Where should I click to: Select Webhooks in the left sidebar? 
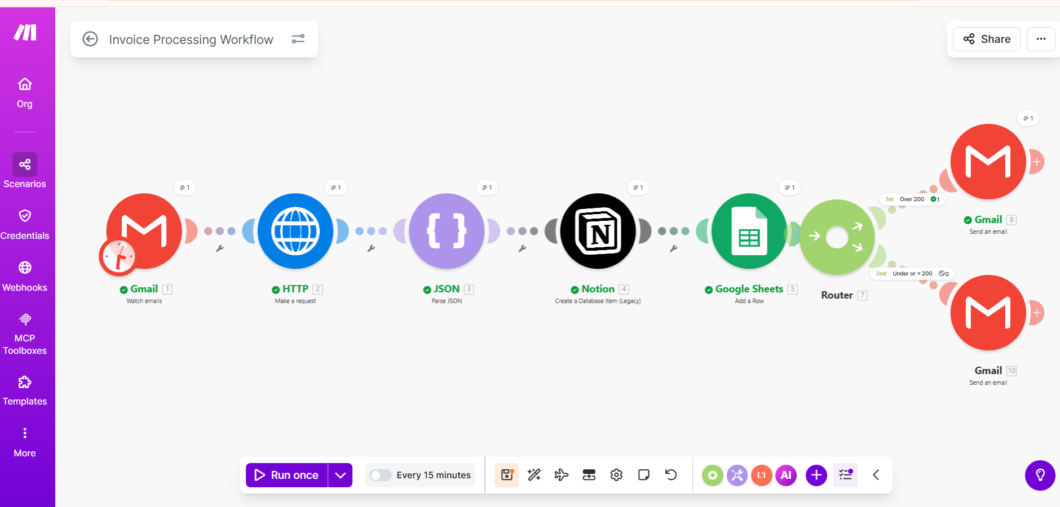pyautogui.click(x=25, y=275)
